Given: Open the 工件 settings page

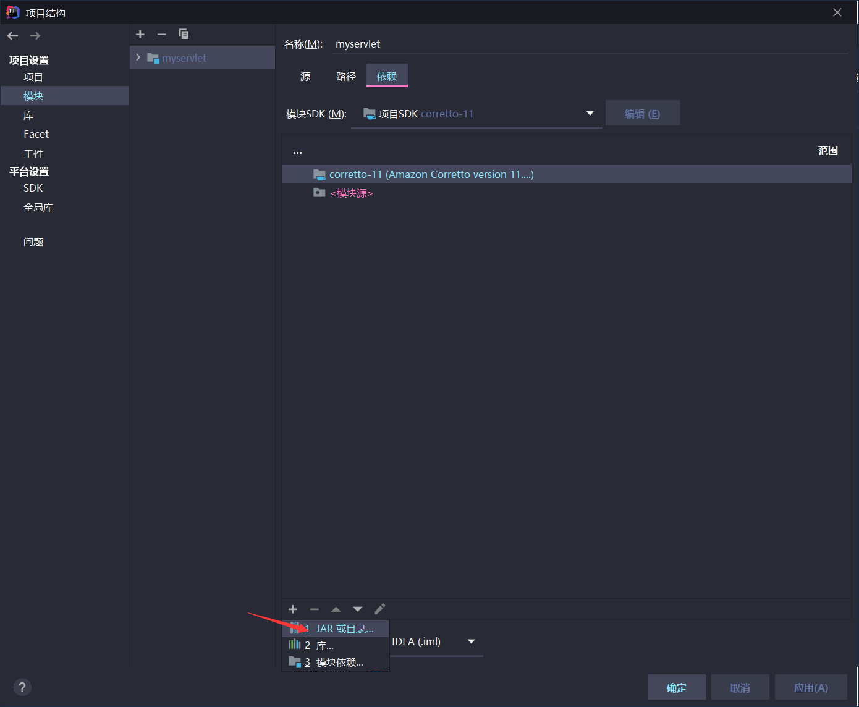Looking at the screenshot, I should click(x=33, y=154).
